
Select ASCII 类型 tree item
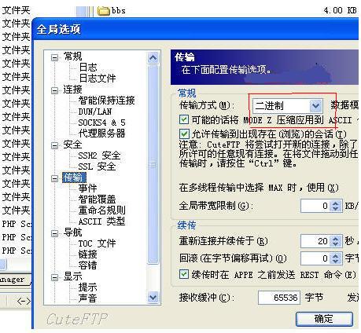[x=101, y=221]
